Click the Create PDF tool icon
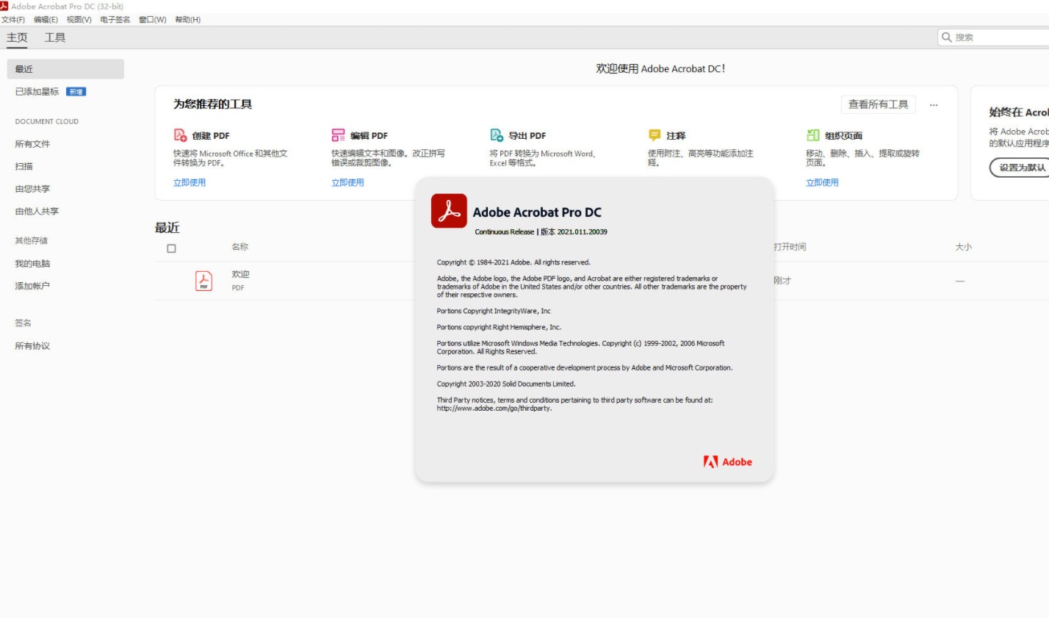1049x618 pixels. (x=180, y=135)
